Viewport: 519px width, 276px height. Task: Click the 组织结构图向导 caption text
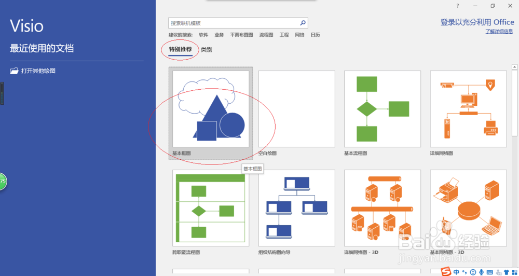click(274, 253)
